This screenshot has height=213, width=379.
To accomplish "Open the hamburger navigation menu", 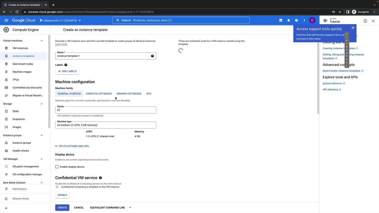I will (6, 20).
